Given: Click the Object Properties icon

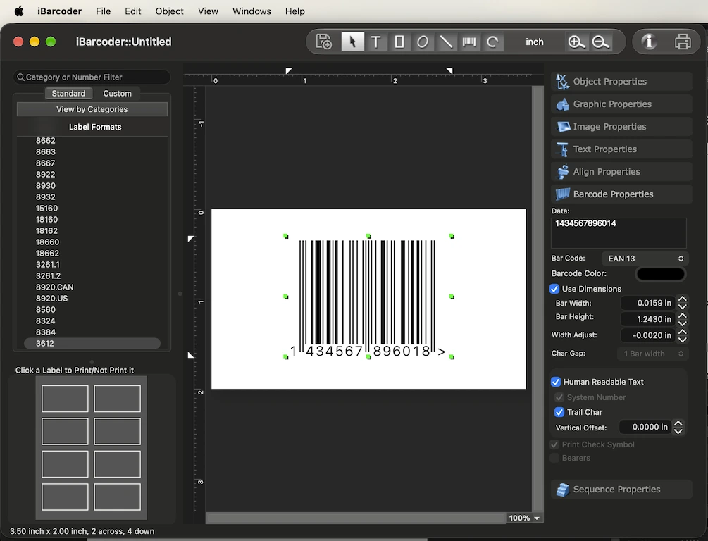Looking at the screenshot, I should click(563, 81).
